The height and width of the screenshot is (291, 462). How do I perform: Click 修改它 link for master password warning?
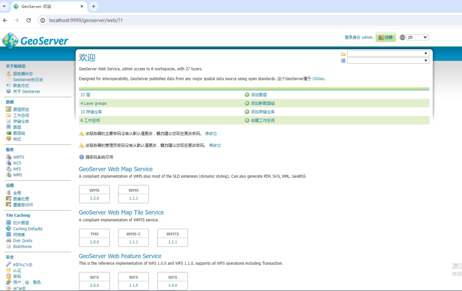click(x=211, y=134)
